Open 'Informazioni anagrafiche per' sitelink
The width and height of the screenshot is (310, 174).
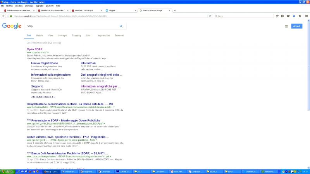100,86
